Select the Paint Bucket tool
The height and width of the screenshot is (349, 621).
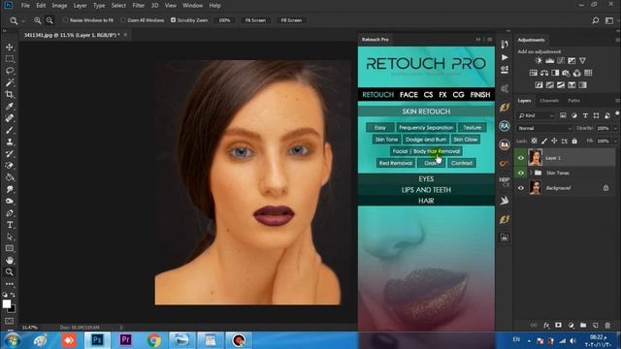[x=10, y=177]
